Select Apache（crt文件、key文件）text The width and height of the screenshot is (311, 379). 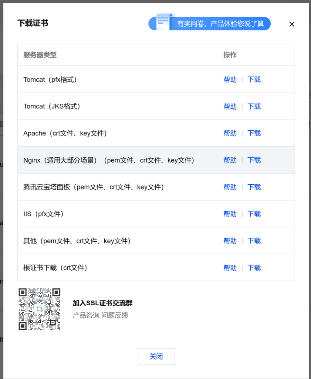pyautogui.click(x=65, y=133)
